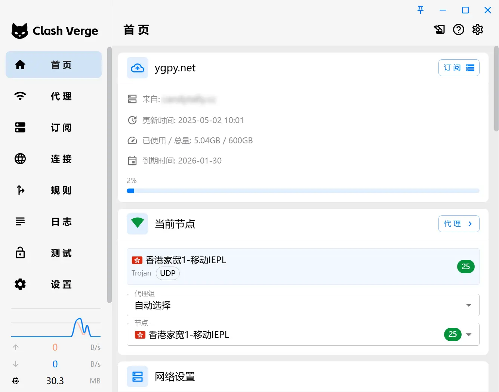
Task: Click the 代理 button with chevron
Action: (x=459, y=224)
